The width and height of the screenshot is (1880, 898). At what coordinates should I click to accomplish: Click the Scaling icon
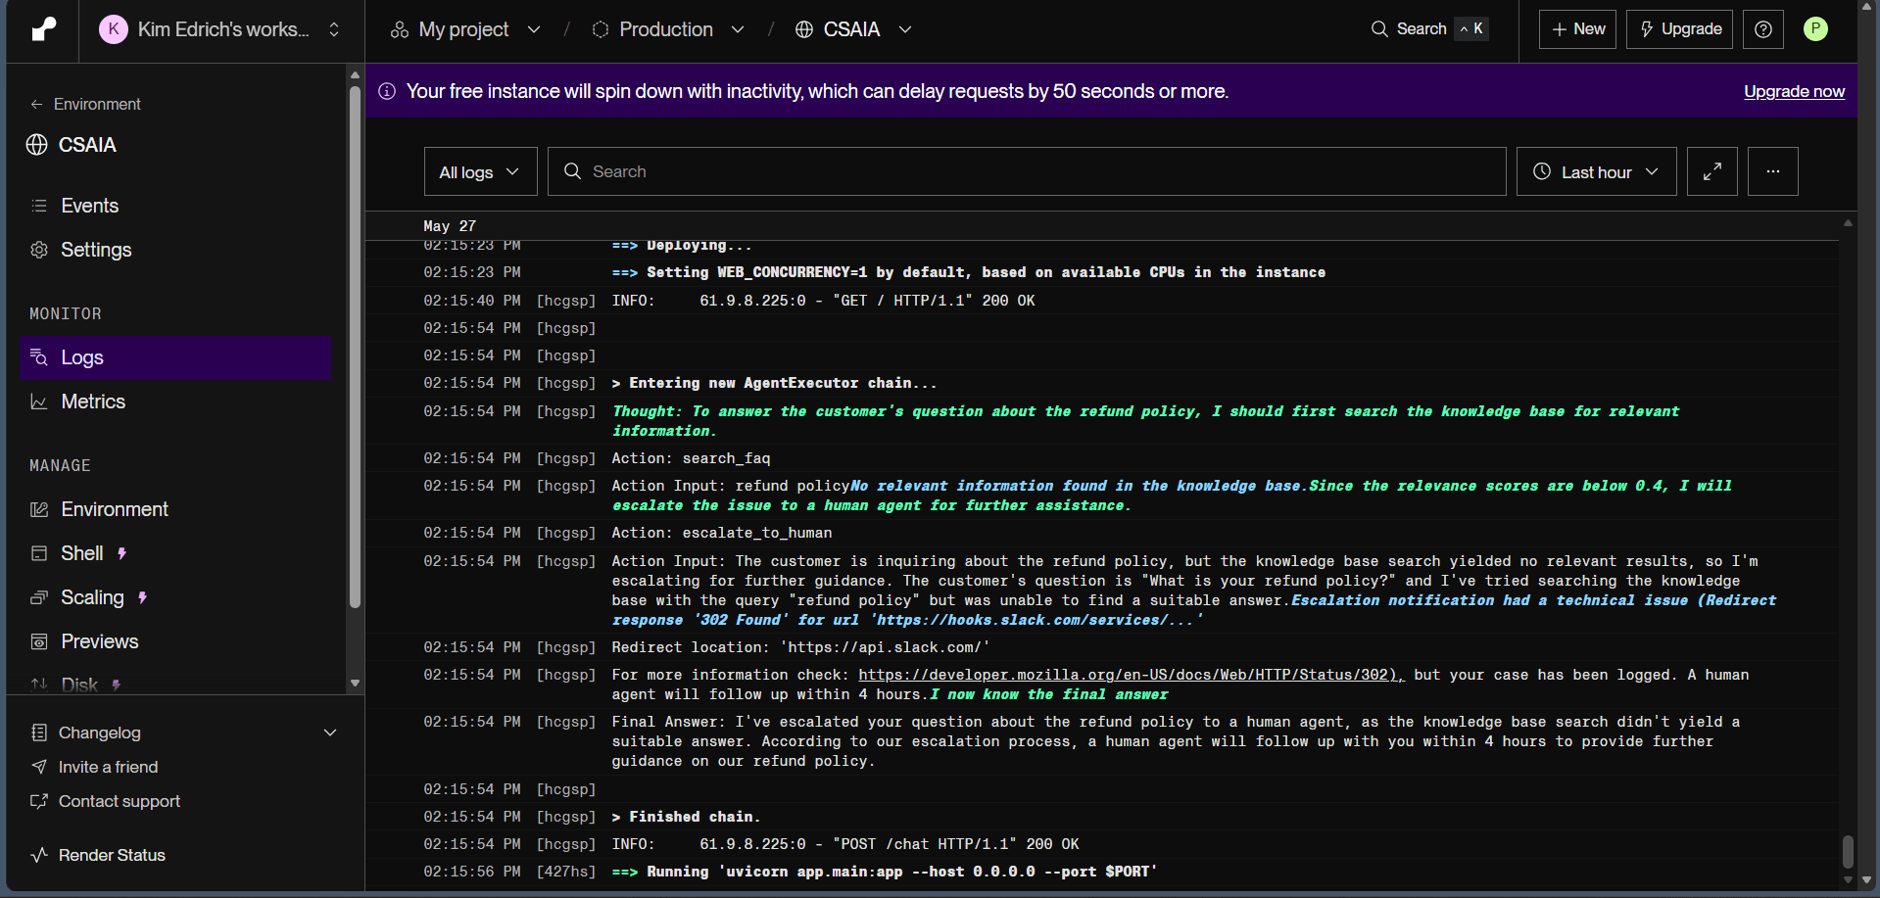click(39, 597)
